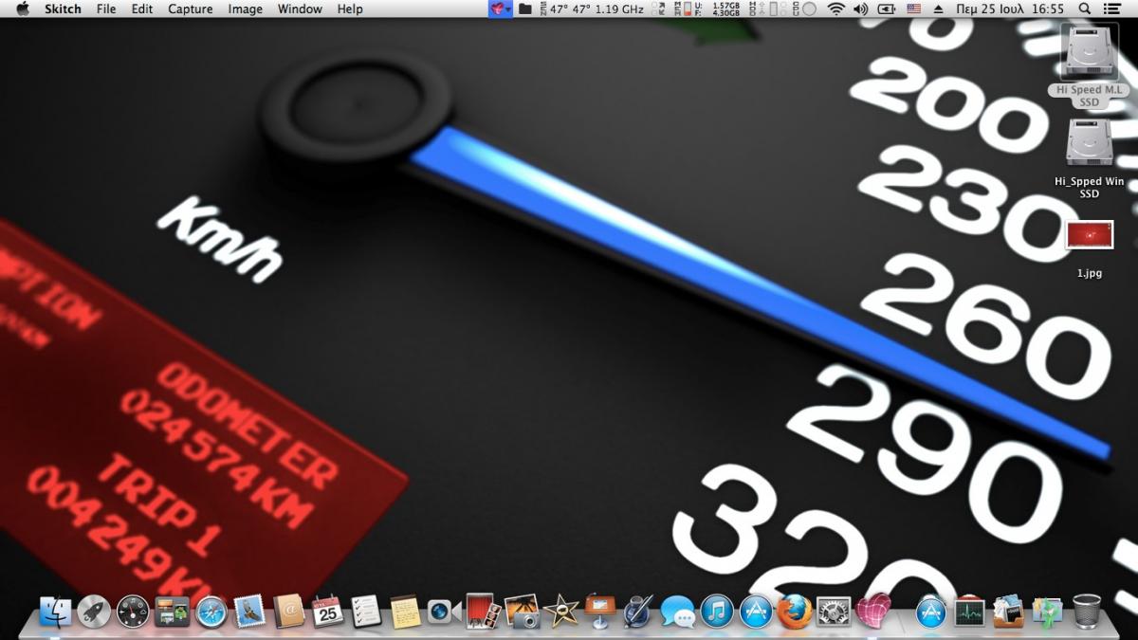Screen dimensions: 1138x640
Task: Open Calendar icon showing 25
Action: (327, 612)
